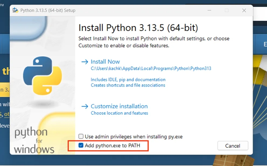
Task: Cancel the Python setup
Action: click(x=233, y=146)
